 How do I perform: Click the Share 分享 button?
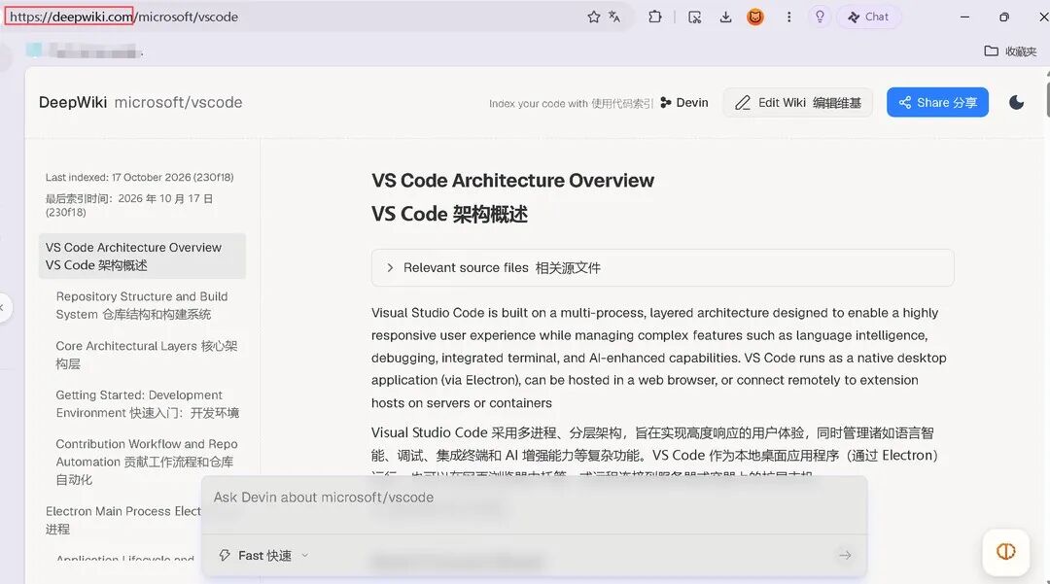[937, 102]
